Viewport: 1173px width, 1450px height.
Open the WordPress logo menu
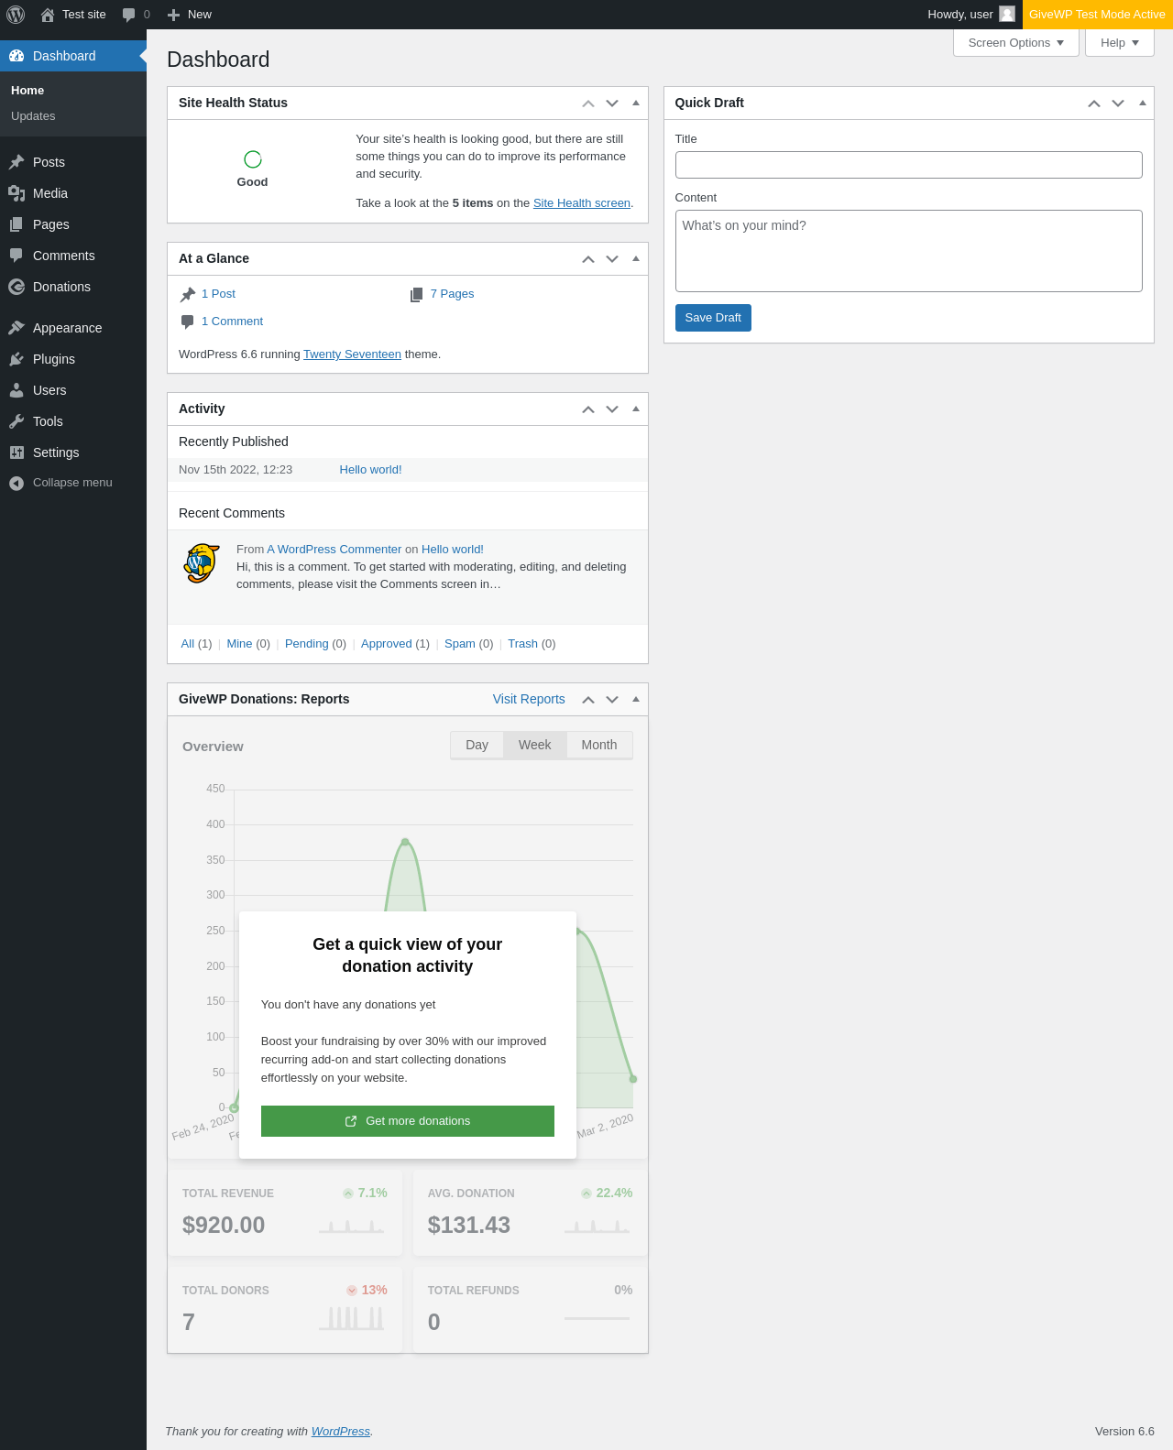tap(16, 15)
